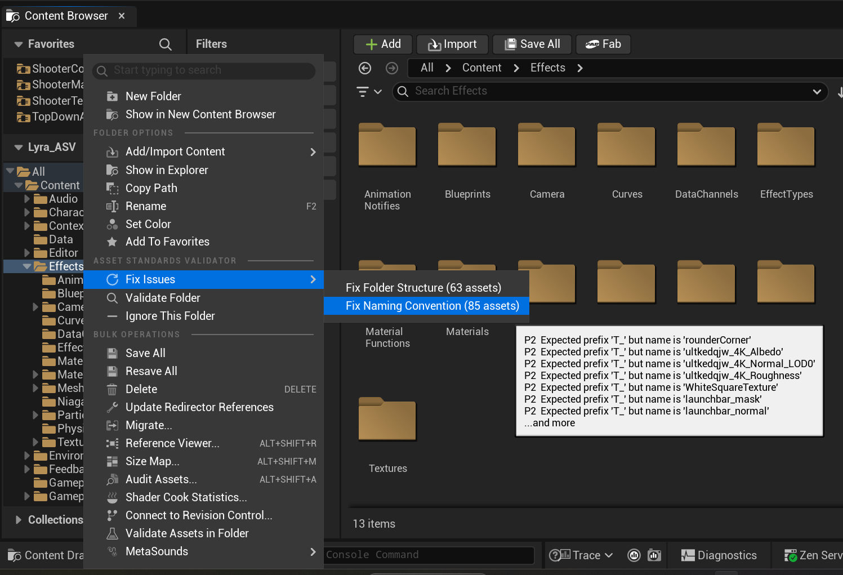The width and height of the screenshot is (843, 575).
Task: Choose Show in New Content Browser
Action: pos(204,114)
